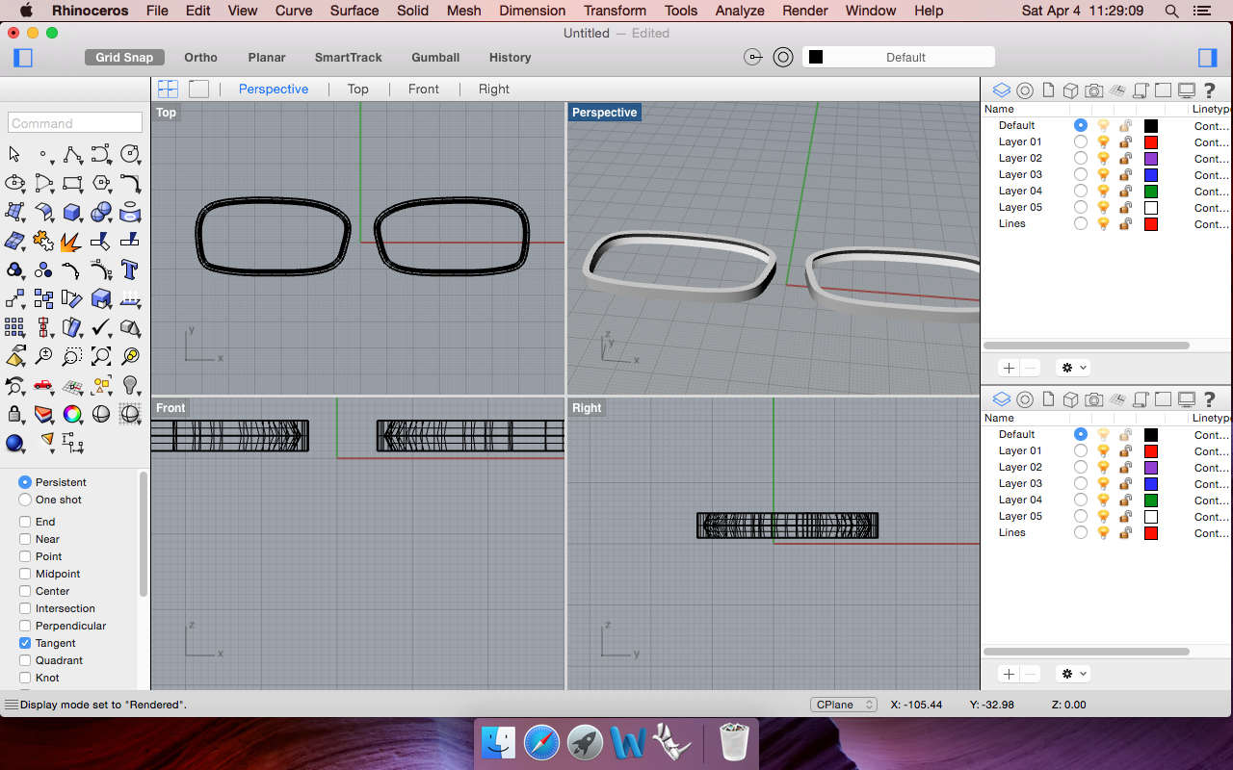Expand gear options menu in upper Layers panel

point(1072,368)
